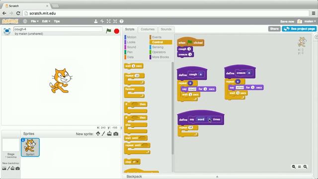
Task: Switch to the Costumes tab
Action: point(148,29)
